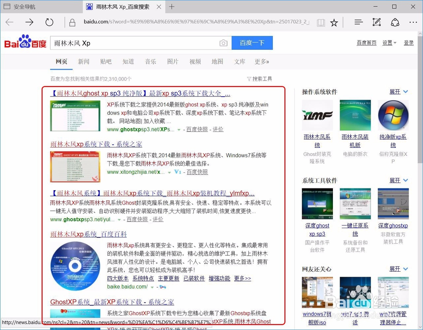Click the Baidu logo

pyautogui.click(x=25, y=41)
